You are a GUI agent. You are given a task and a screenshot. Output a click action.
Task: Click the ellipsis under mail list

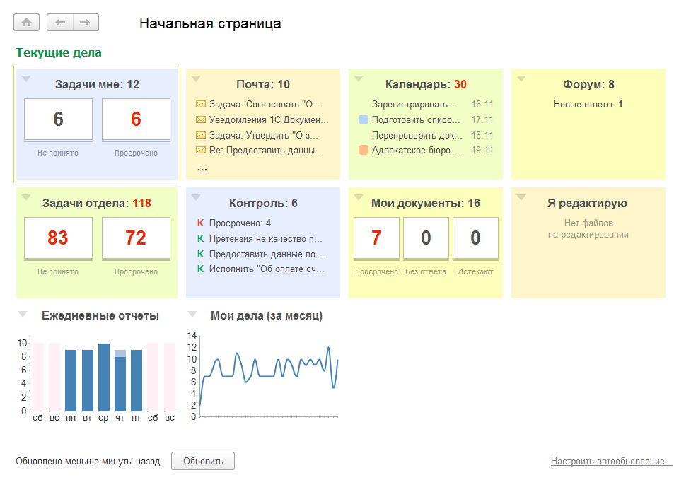pos(202,168)
